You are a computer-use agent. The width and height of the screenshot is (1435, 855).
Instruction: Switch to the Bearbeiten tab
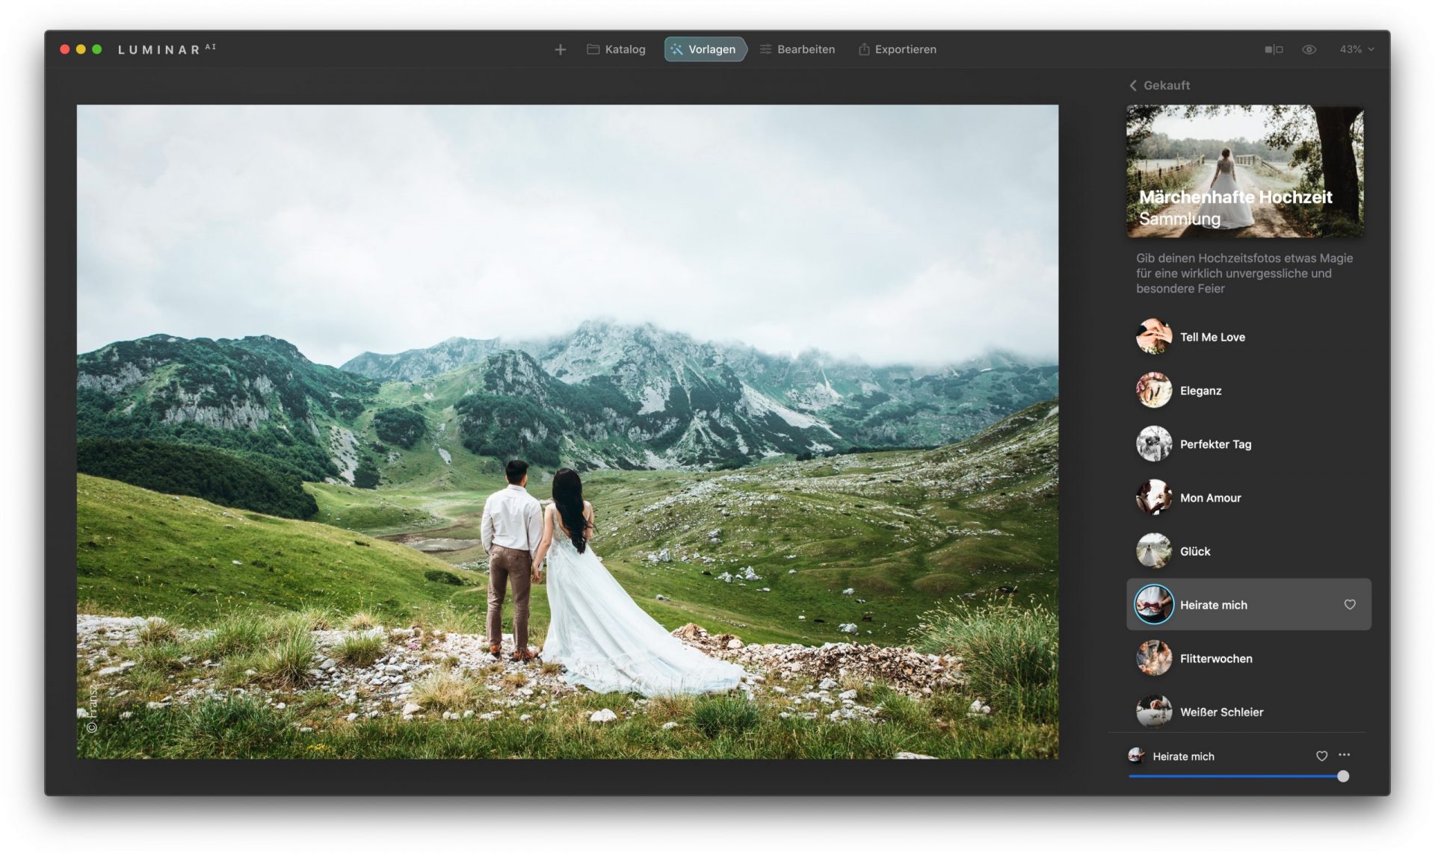pos(797,49)
